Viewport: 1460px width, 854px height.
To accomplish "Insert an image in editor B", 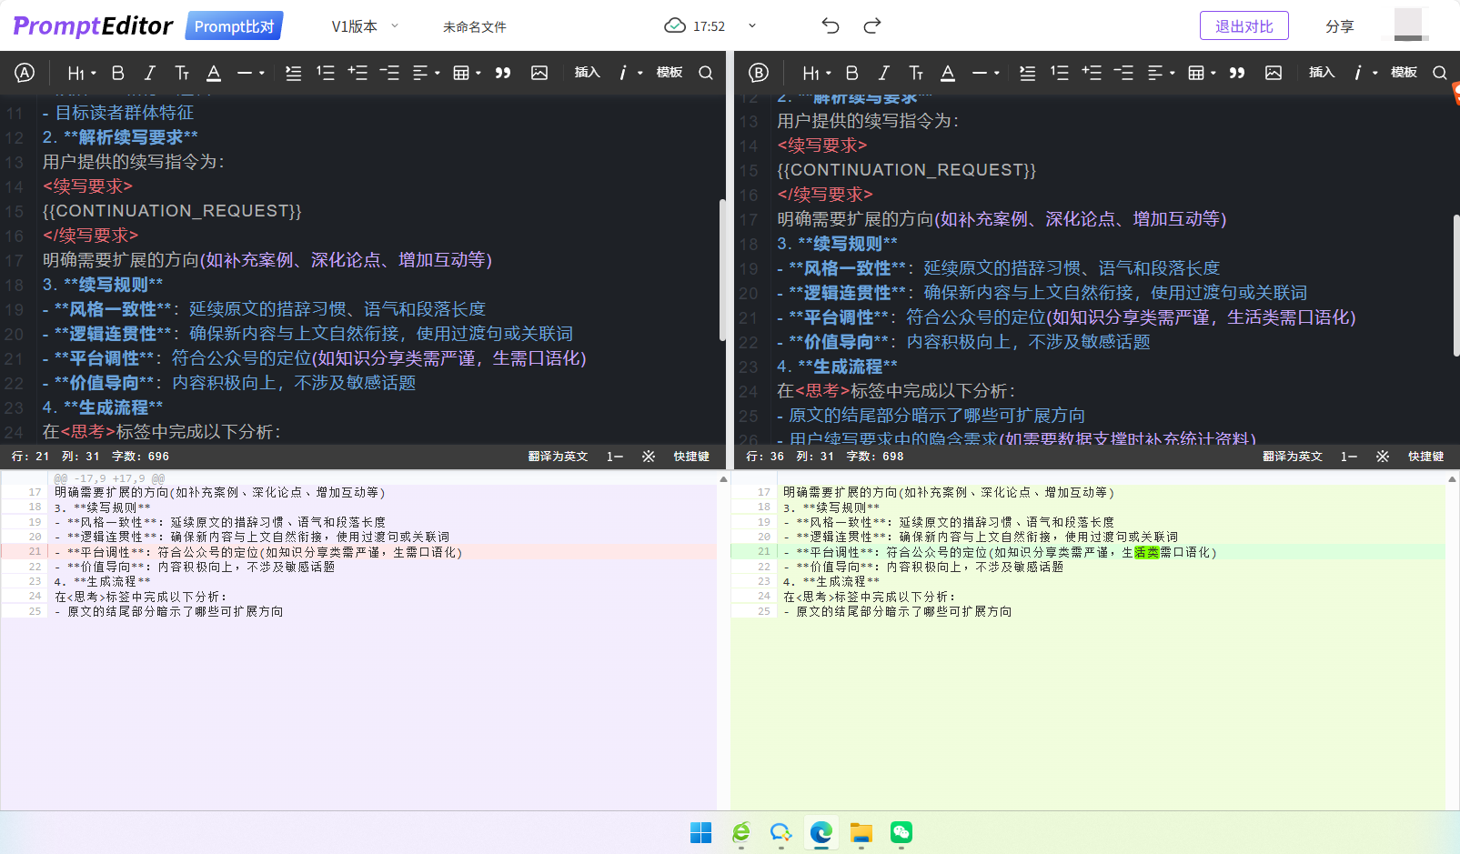I will (x=1274, y=73).
